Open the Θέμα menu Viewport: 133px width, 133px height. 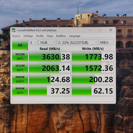coord(50,36)
